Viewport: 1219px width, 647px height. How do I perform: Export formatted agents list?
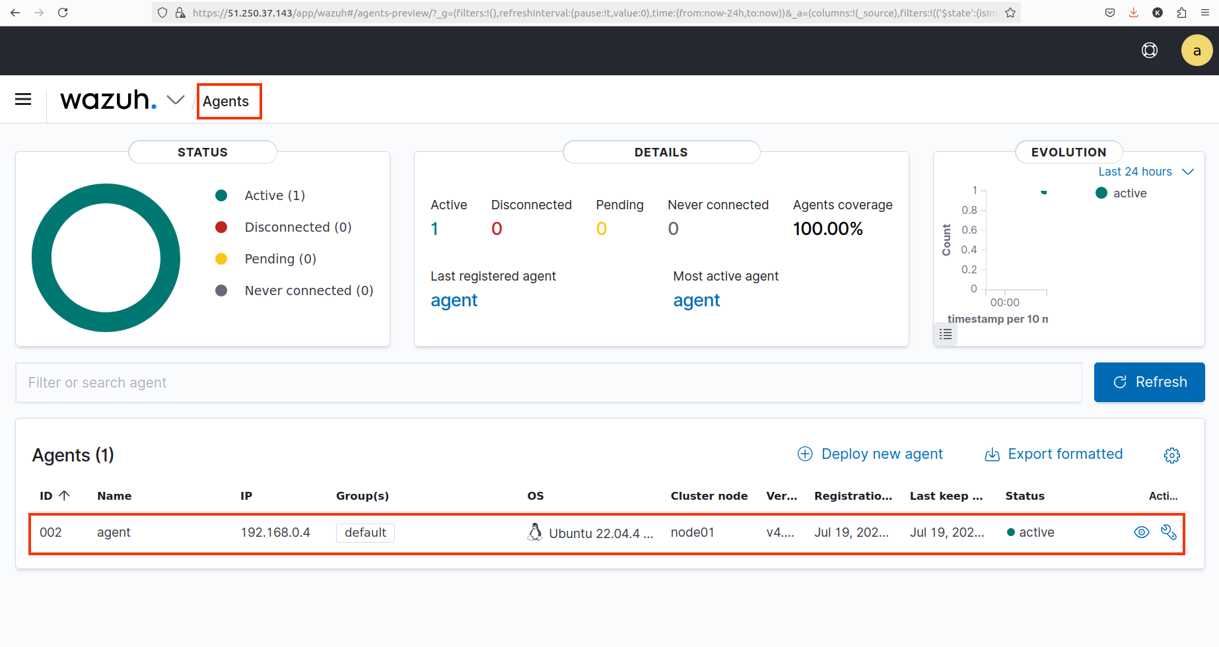(1053, 454)
